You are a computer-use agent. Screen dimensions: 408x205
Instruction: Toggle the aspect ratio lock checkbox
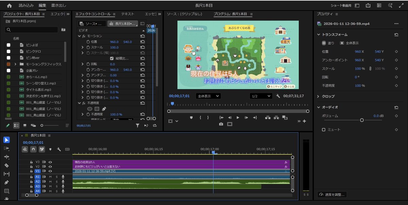[112, 58]
